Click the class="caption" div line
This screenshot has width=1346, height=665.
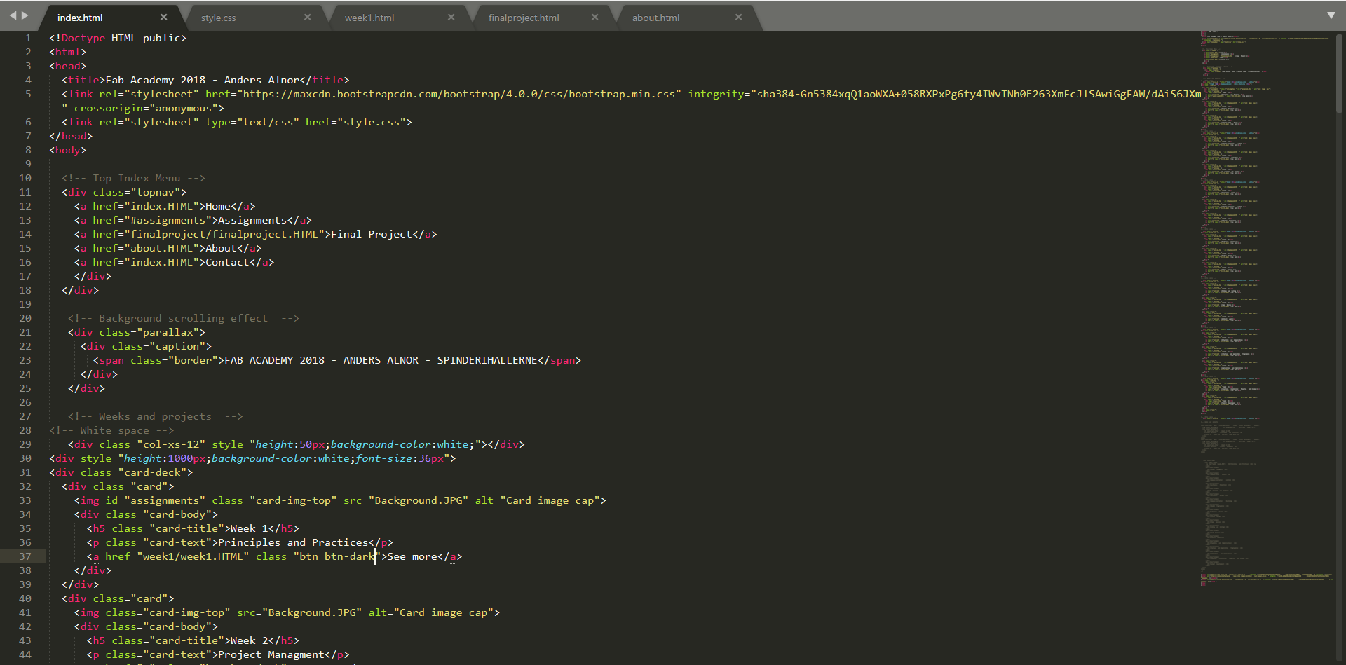(x=146, y=346)
